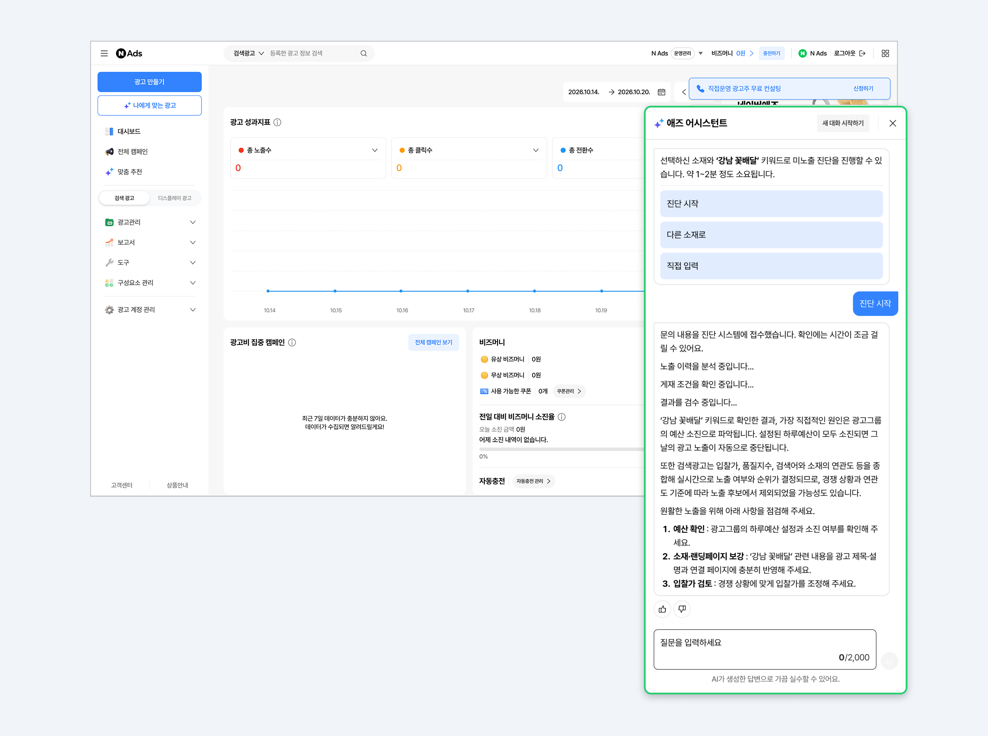The height and width of the screenshot is (736, 988).
Task: Open the 총 클릭수 metric dropdown
Action: pyautogui.click(x=536, y=150)
